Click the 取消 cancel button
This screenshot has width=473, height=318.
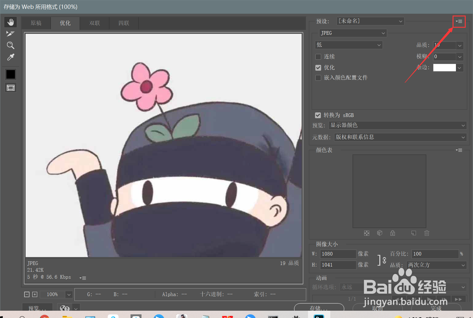coord(378,308)
